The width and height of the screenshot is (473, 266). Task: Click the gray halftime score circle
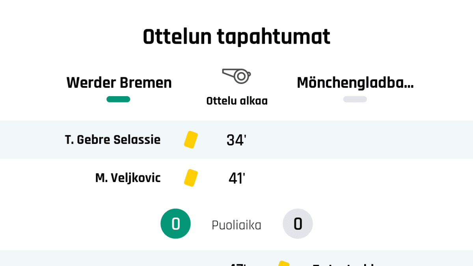[298, 224]
